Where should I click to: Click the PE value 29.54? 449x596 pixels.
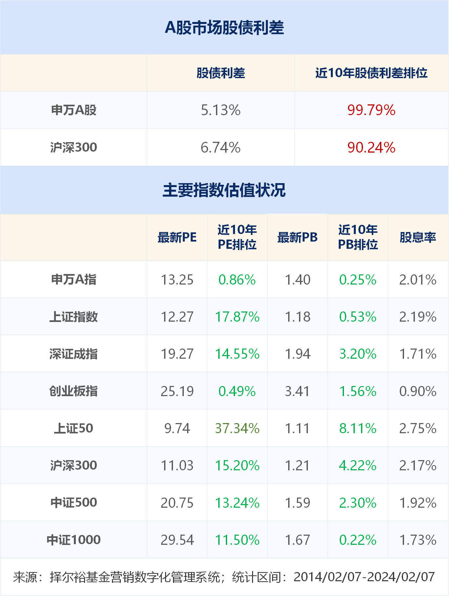pos(177,540)
